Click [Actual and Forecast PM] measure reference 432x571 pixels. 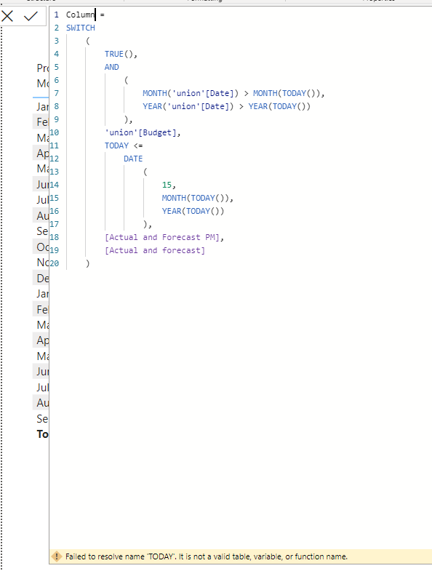coord(162,237)
